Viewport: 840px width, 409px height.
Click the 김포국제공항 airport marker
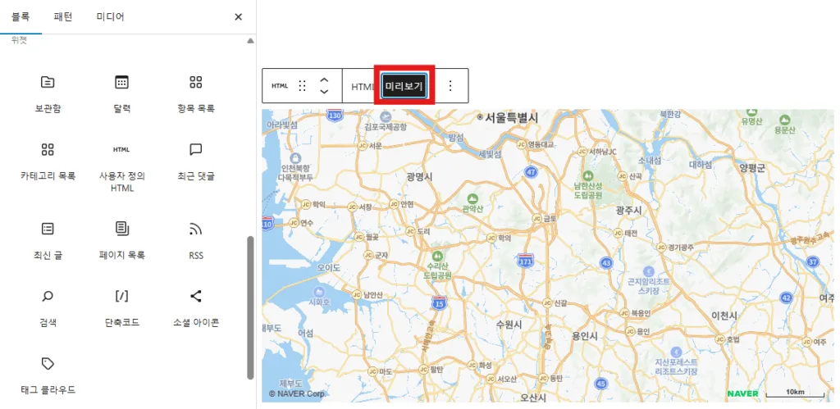point(386,123)
